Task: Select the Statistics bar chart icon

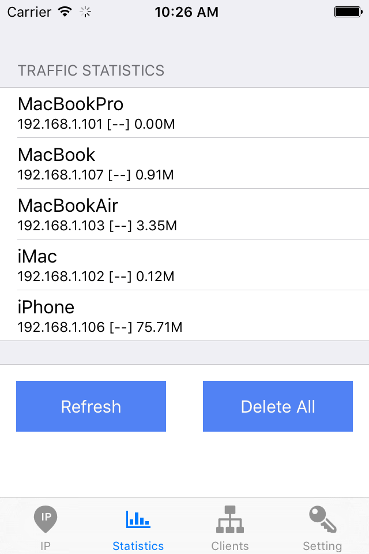Action: (x=138, y=519)
